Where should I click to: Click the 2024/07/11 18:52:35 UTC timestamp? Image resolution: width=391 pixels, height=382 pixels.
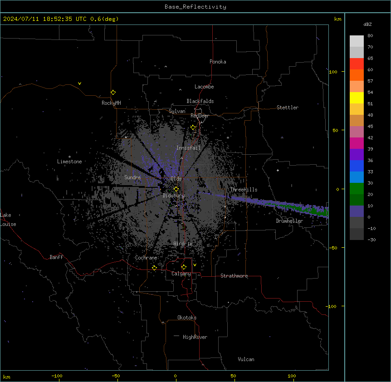tap(45, 19)
